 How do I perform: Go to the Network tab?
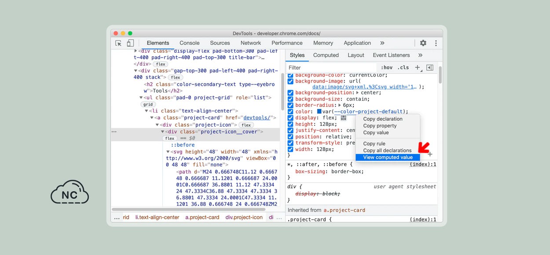click(x=251, y=43)
